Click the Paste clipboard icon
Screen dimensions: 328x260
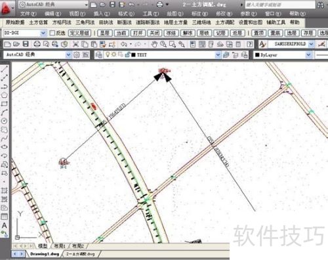point(94,45)
